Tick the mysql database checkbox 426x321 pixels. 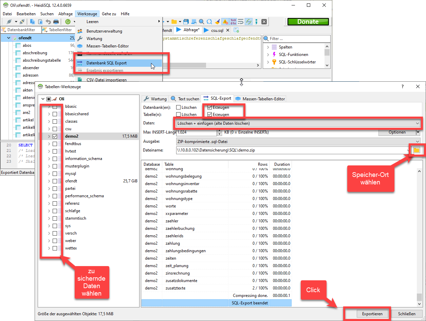(x=55, y=174)
